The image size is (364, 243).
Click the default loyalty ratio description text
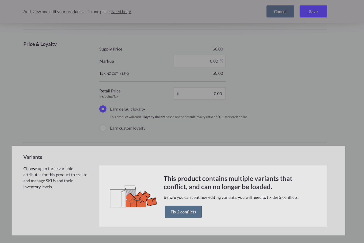tap(178, 117)
